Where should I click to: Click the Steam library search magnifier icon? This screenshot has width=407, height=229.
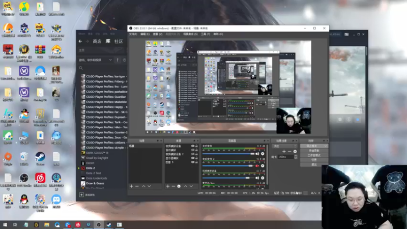[x=81, y=68]
